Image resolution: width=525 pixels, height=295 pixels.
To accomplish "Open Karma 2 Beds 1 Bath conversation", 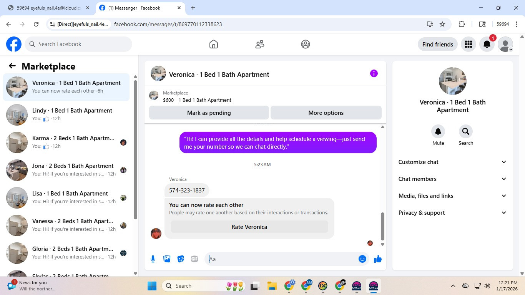I will pyautogui.click(x=66, y=143).
